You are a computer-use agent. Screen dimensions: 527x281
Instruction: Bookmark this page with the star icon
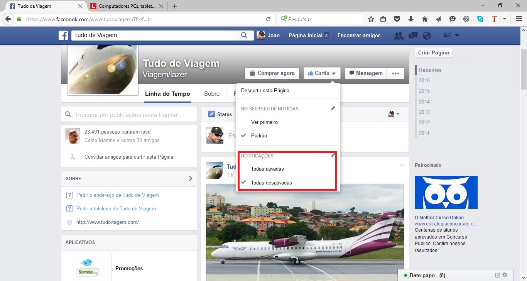tap(371, 19)
